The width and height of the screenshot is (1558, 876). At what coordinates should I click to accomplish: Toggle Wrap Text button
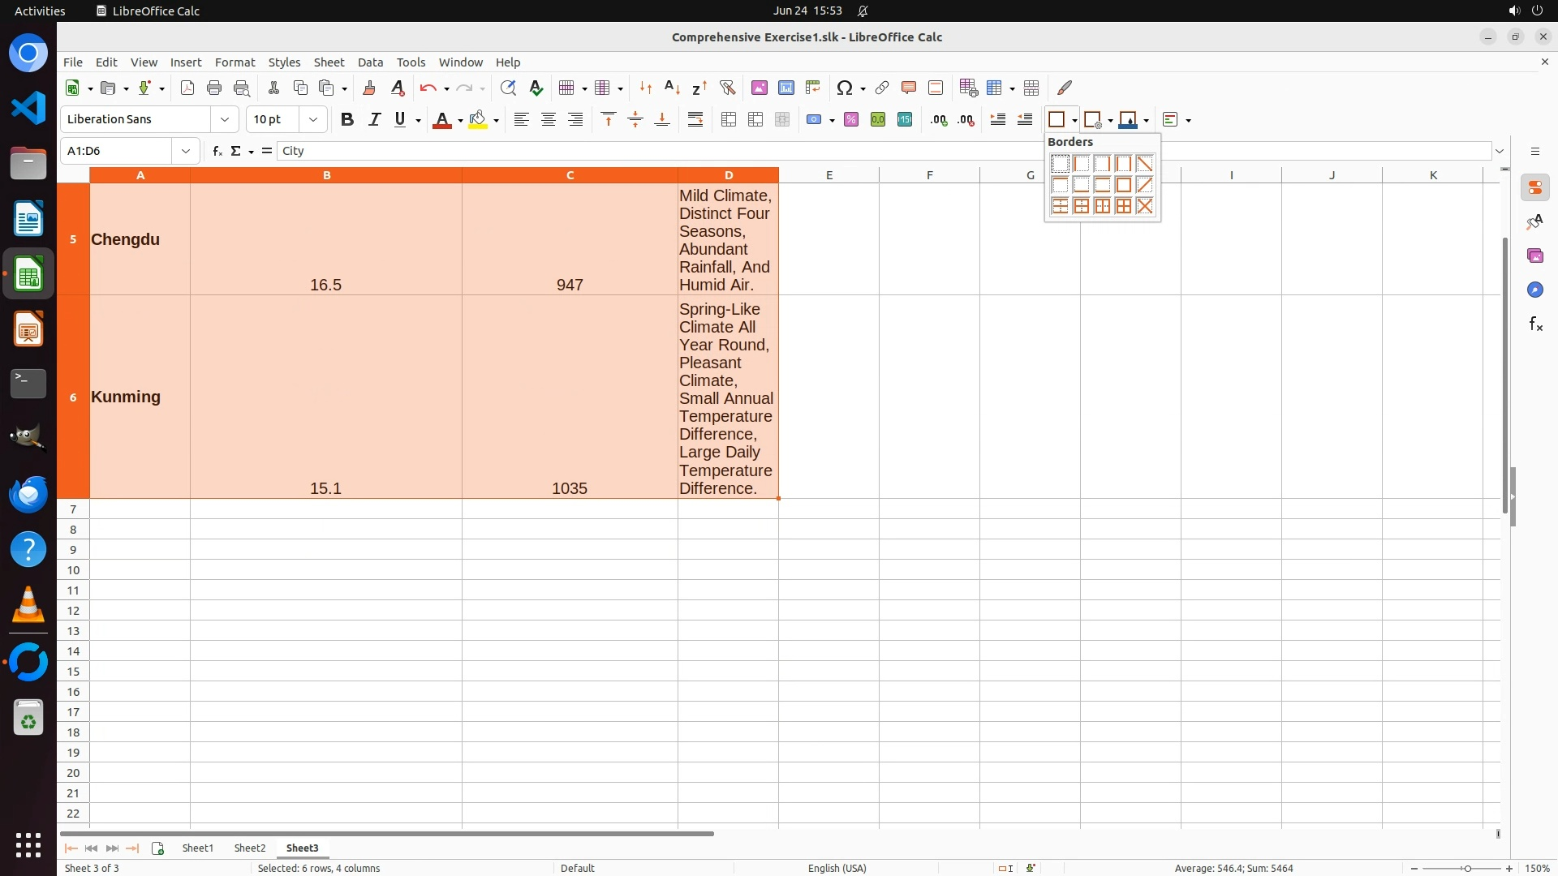tap(695, 119)
